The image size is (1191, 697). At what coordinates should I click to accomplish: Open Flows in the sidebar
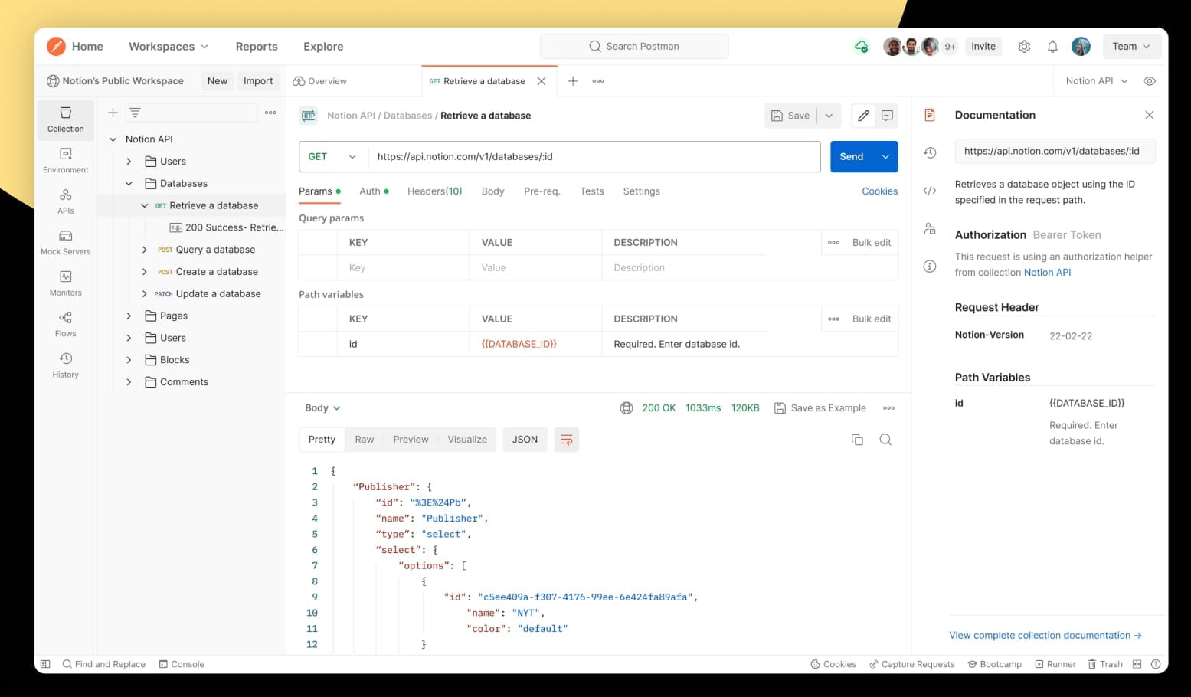pyautogui.click(x=66, y=325)
